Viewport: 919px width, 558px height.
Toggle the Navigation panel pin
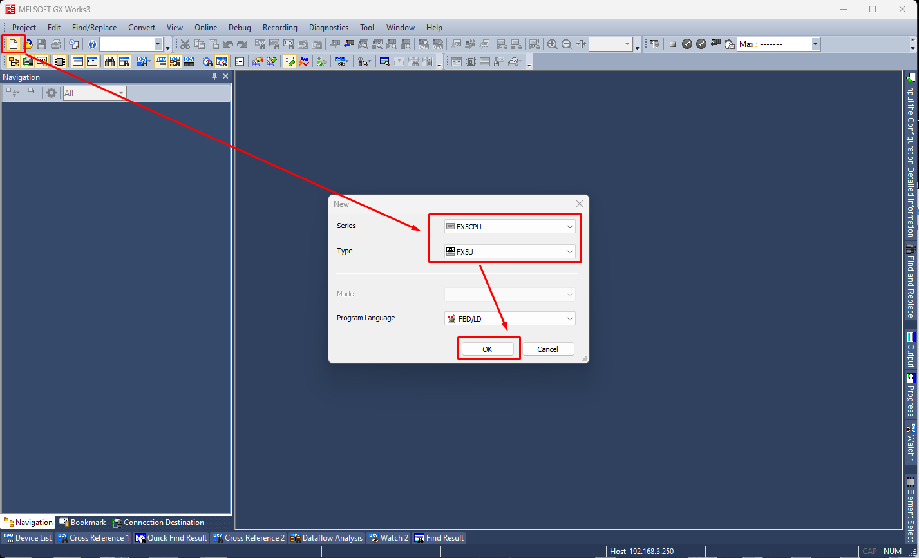pos(214,77)
